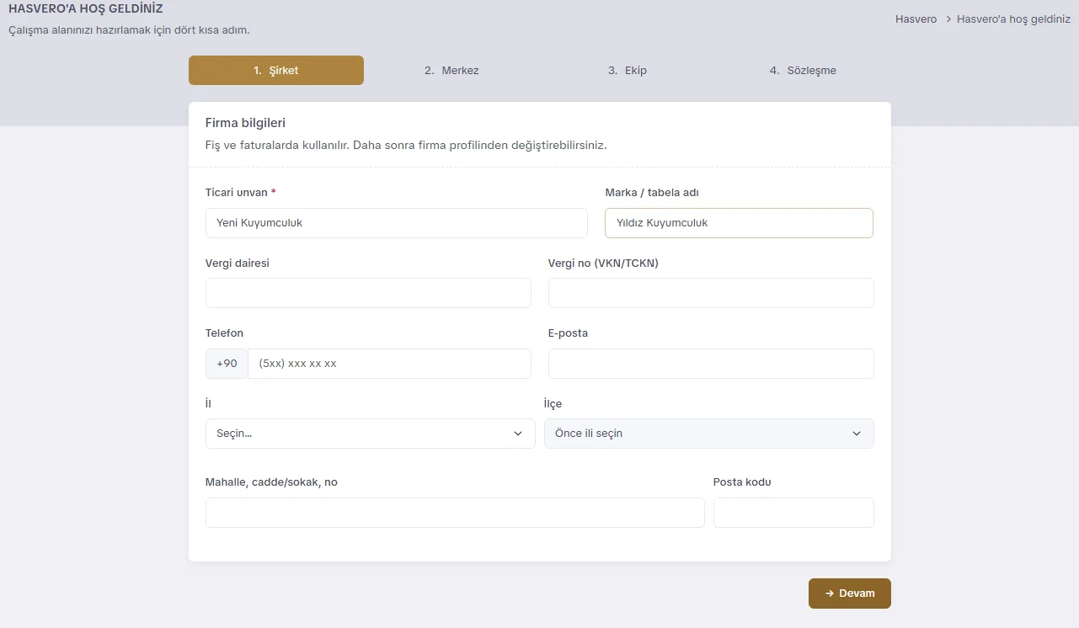Focus the Posta kodu input
This screenshot has width=1079, height=628.
tap(793, 513)
